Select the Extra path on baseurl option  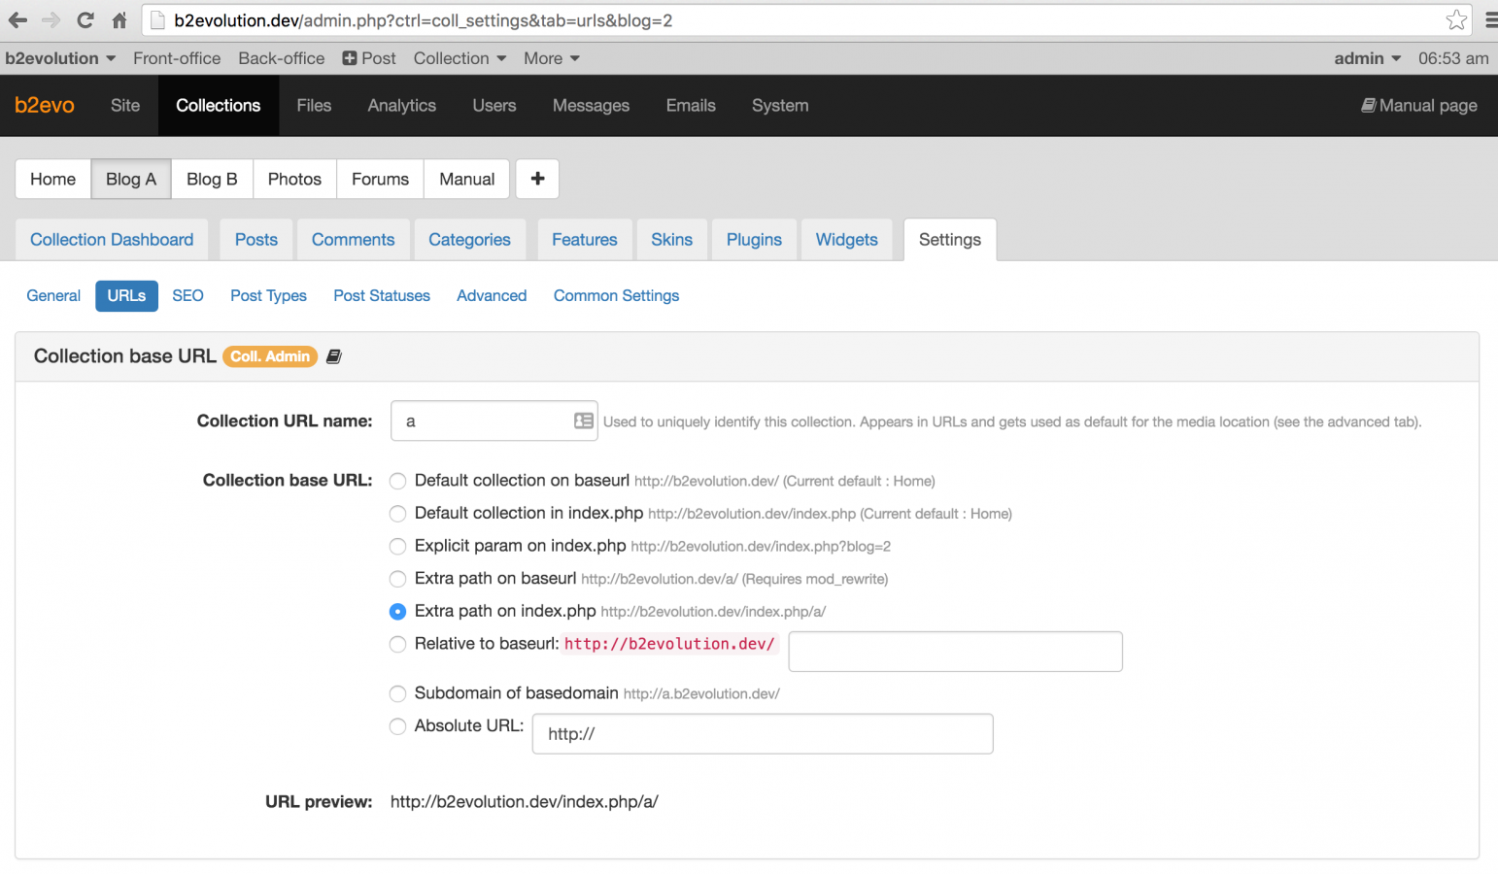click(397, 579)
